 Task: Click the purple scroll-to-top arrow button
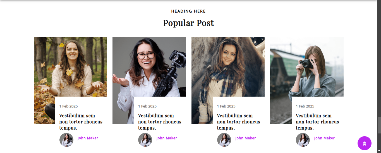364,143
